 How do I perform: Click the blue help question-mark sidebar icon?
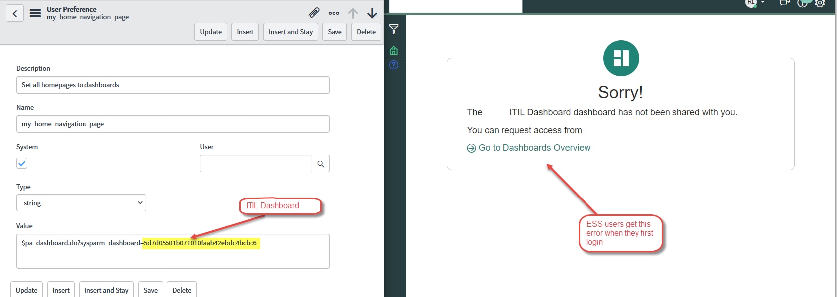pos(394,65)
